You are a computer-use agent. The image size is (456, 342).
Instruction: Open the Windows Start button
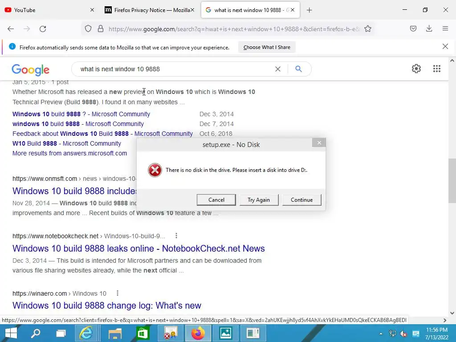(11, 333)
